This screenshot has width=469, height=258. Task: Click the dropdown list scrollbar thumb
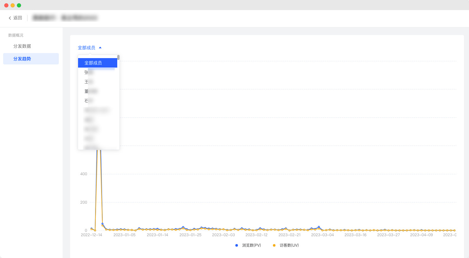[119, 57]
